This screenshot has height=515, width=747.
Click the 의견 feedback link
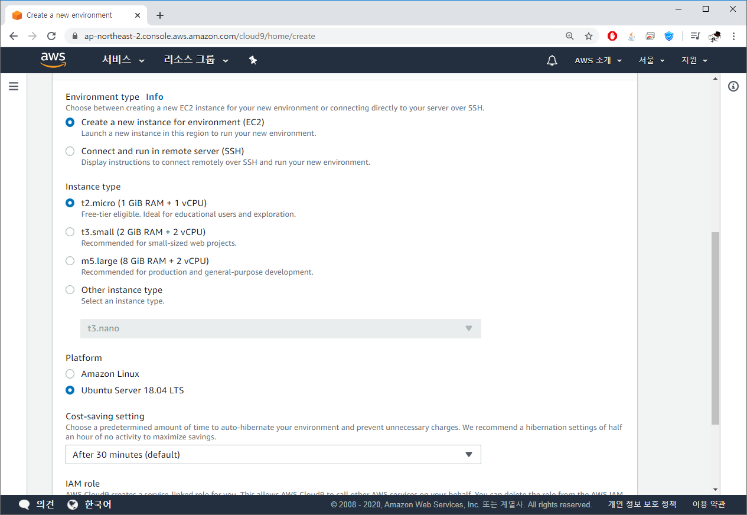(x=45, y=504)
